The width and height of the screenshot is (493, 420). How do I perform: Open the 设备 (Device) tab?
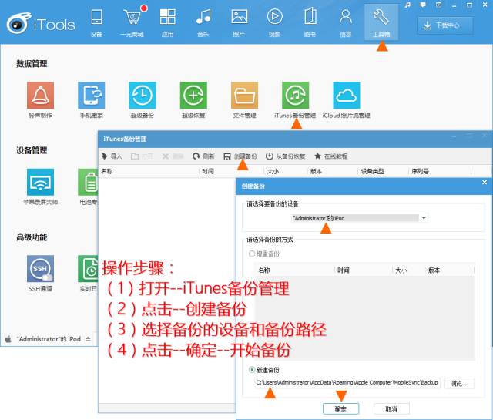tap(96, 23)
